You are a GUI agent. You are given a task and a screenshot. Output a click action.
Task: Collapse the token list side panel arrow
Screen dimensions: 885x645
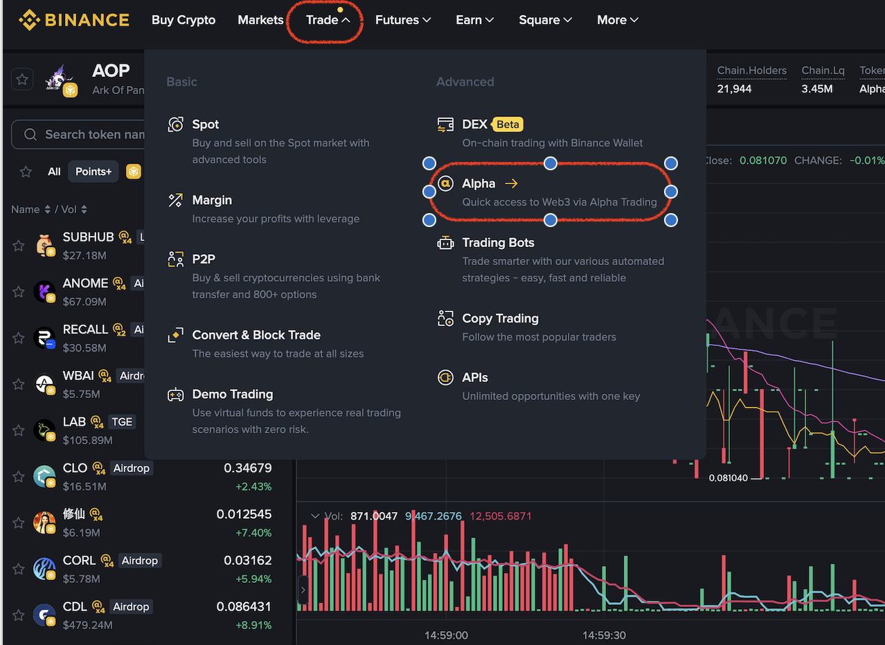click(303, 591)
